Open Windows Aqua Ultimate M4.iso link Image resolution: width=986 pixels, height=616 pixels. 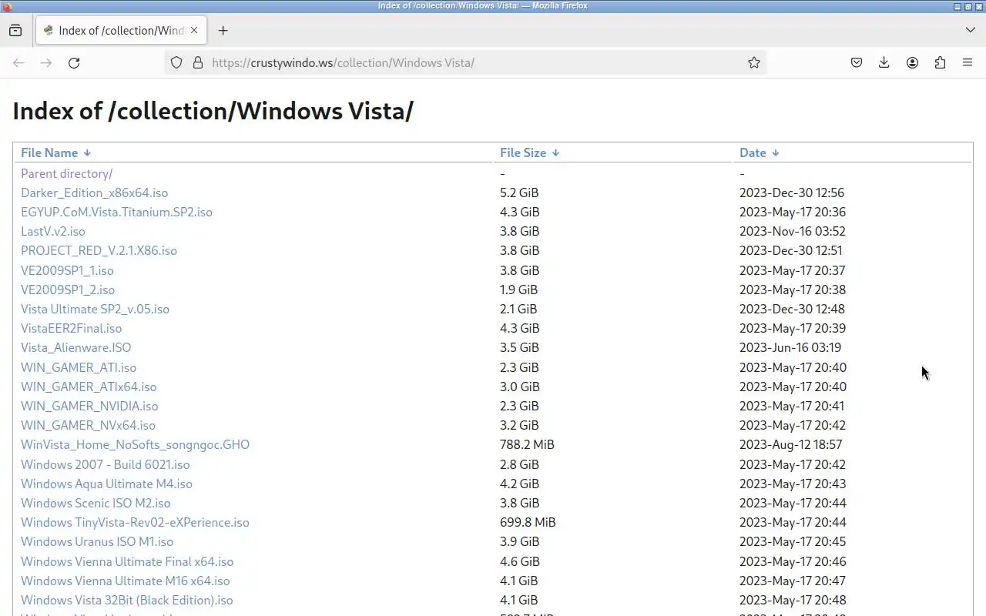tap(106, 484)
